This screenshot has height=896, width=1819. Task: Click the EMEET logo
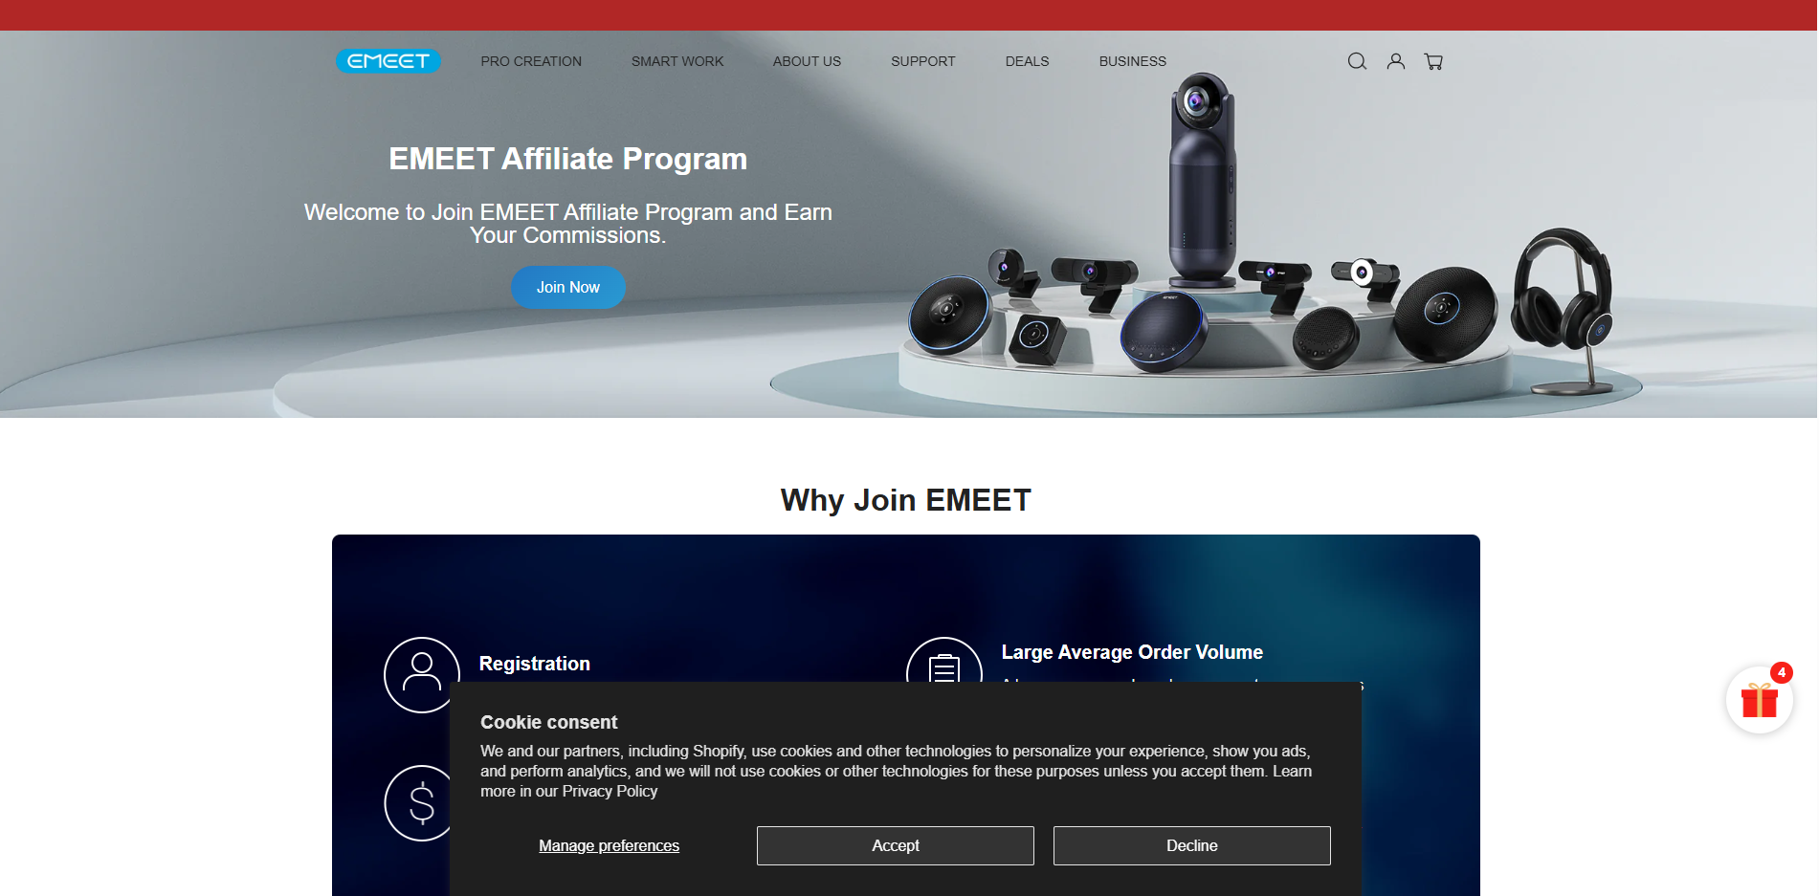pyautogui.click(x=388, y=61)
